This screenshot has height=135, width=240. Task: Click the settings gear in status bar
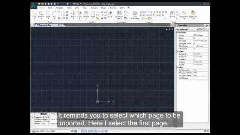tap(205, 131)
